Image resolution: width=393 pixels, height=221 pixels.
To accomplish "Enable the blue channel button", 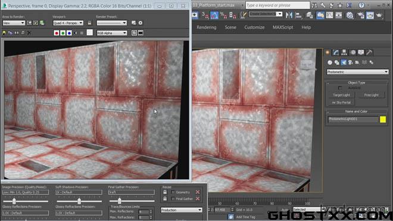I will (x=69, y=33).
